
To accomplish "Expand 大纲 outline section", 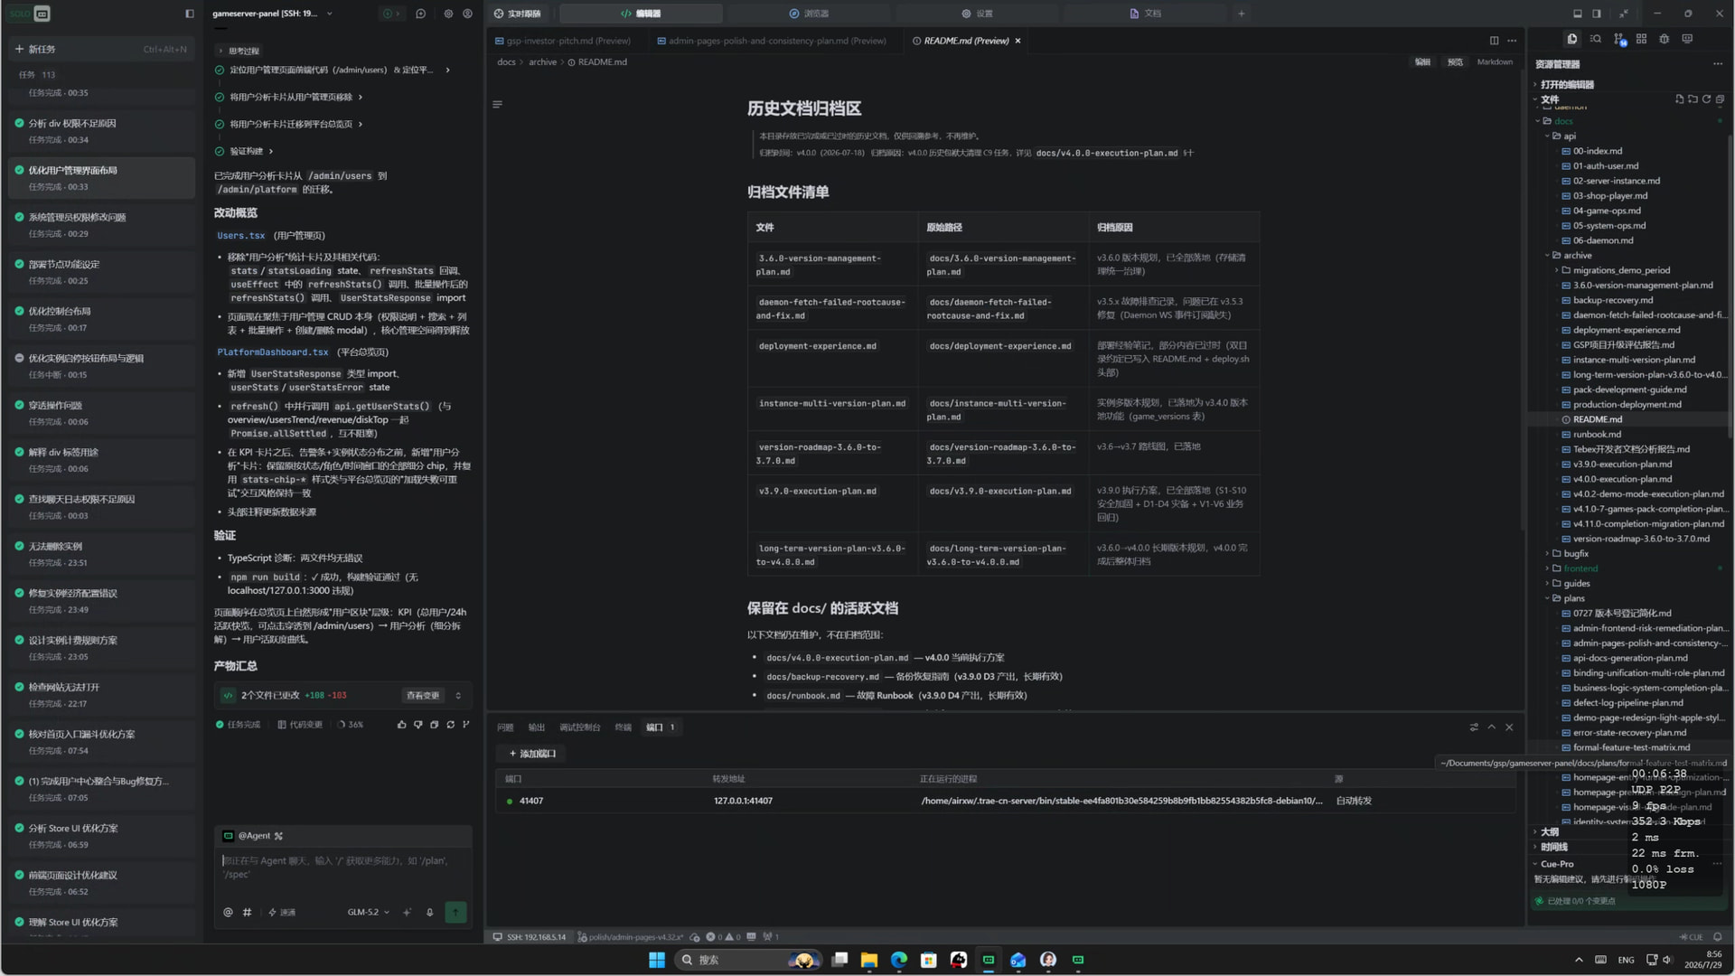I will click(x=1549, y=832).
